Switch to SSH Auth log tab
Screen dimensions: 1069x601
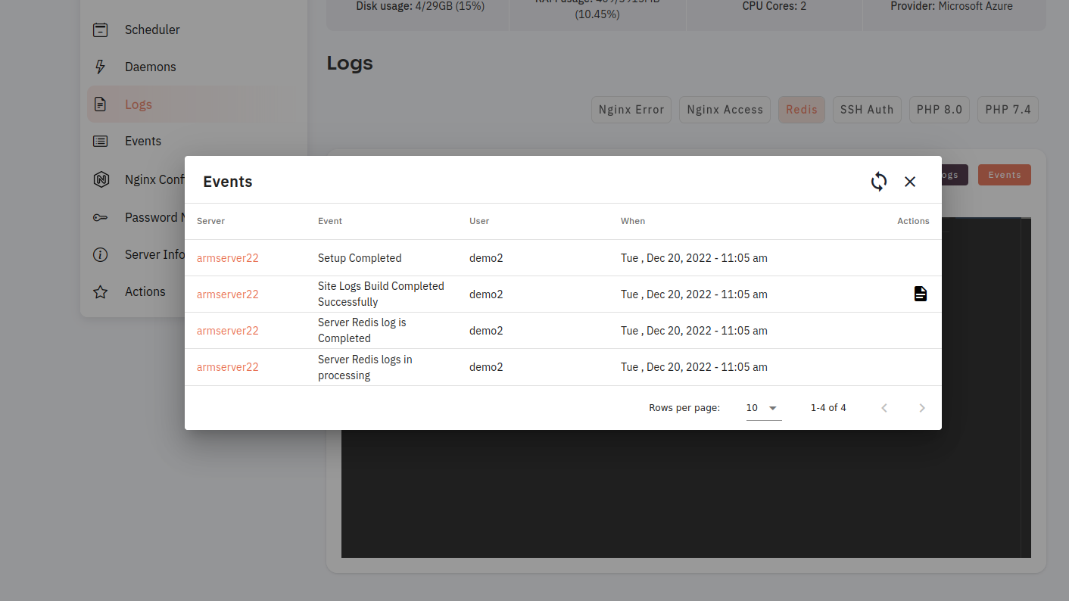tap(867, 110)
